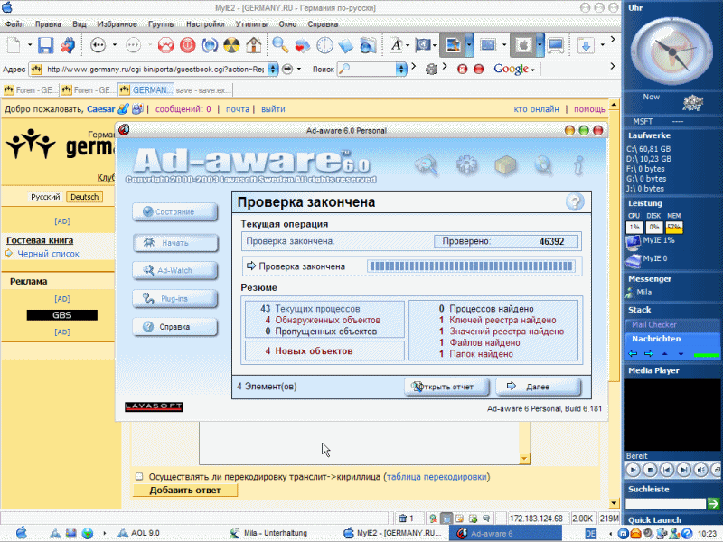
Task: Switch to AOL 9.0 in the taskbar
Action: tap(138, 533)
